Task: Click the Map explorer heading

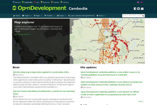Action: [x=24, y=22]
